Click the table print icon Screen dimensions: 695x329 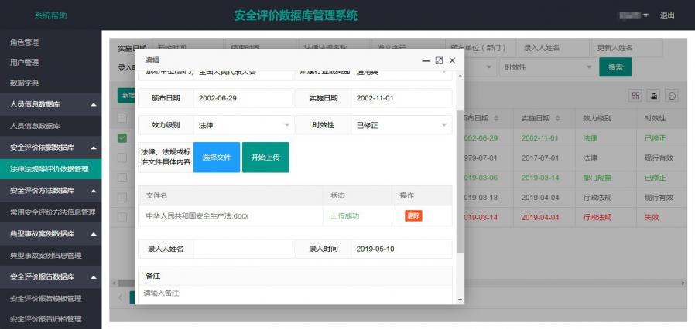click(x=672, y=95)
